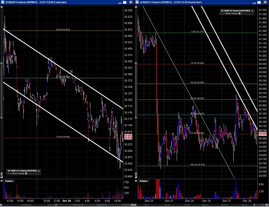Click the 0.0% (31.270) Fibonacci label in hourly chart
Viewport: 269px width, 207px height.
tap(198, 32)
